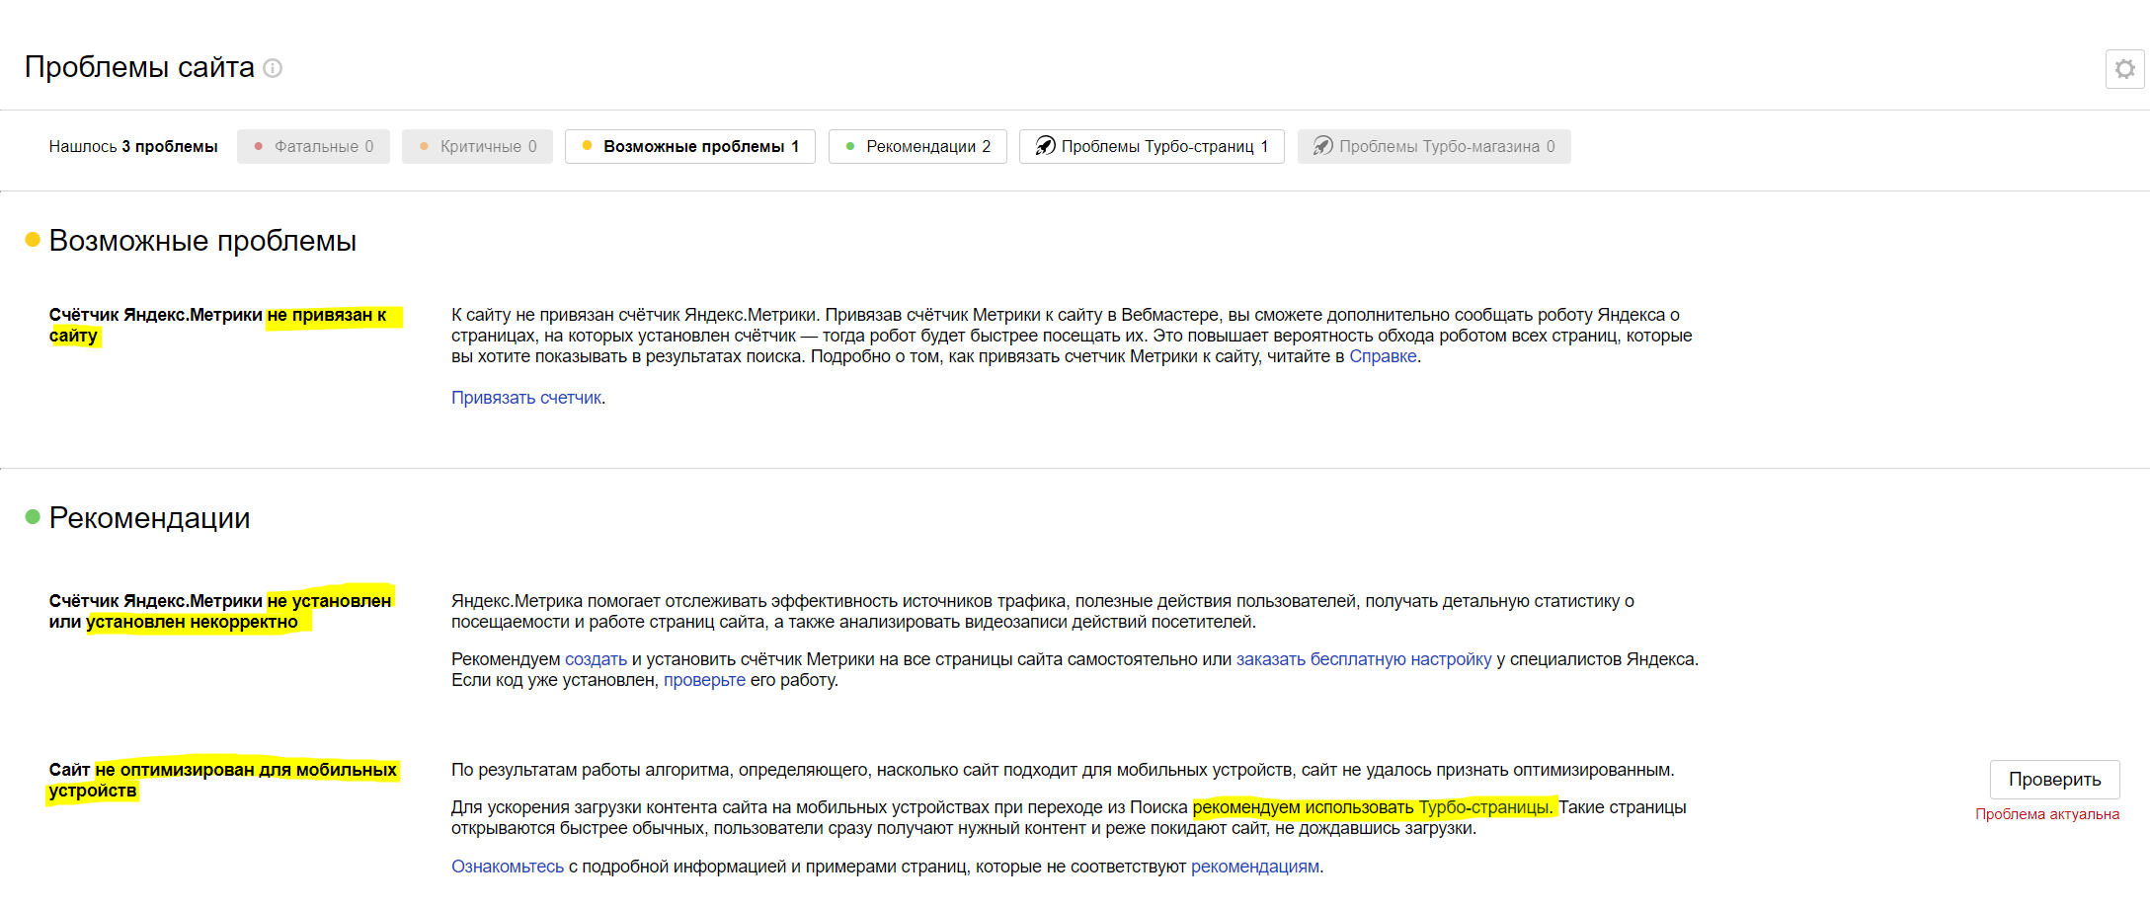Click the rocket icon on Проблемы Турбо-страниц
This screenshot has height=907, width=2150.
pos(1045,146)
